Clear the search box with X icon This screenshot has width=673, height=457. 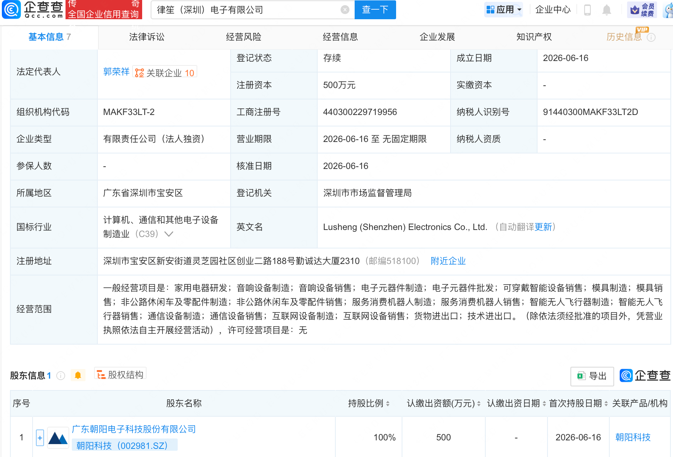[x=345, y=10]
